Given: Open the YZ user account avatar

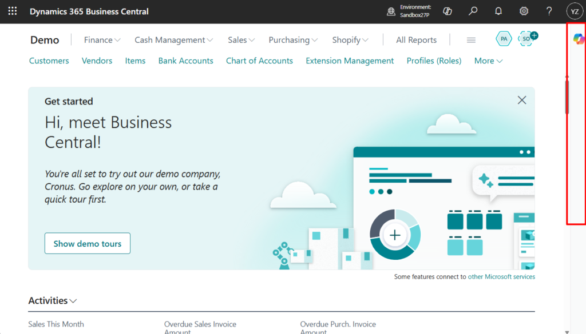Looking at the screenshot, I should coord(574,11).
